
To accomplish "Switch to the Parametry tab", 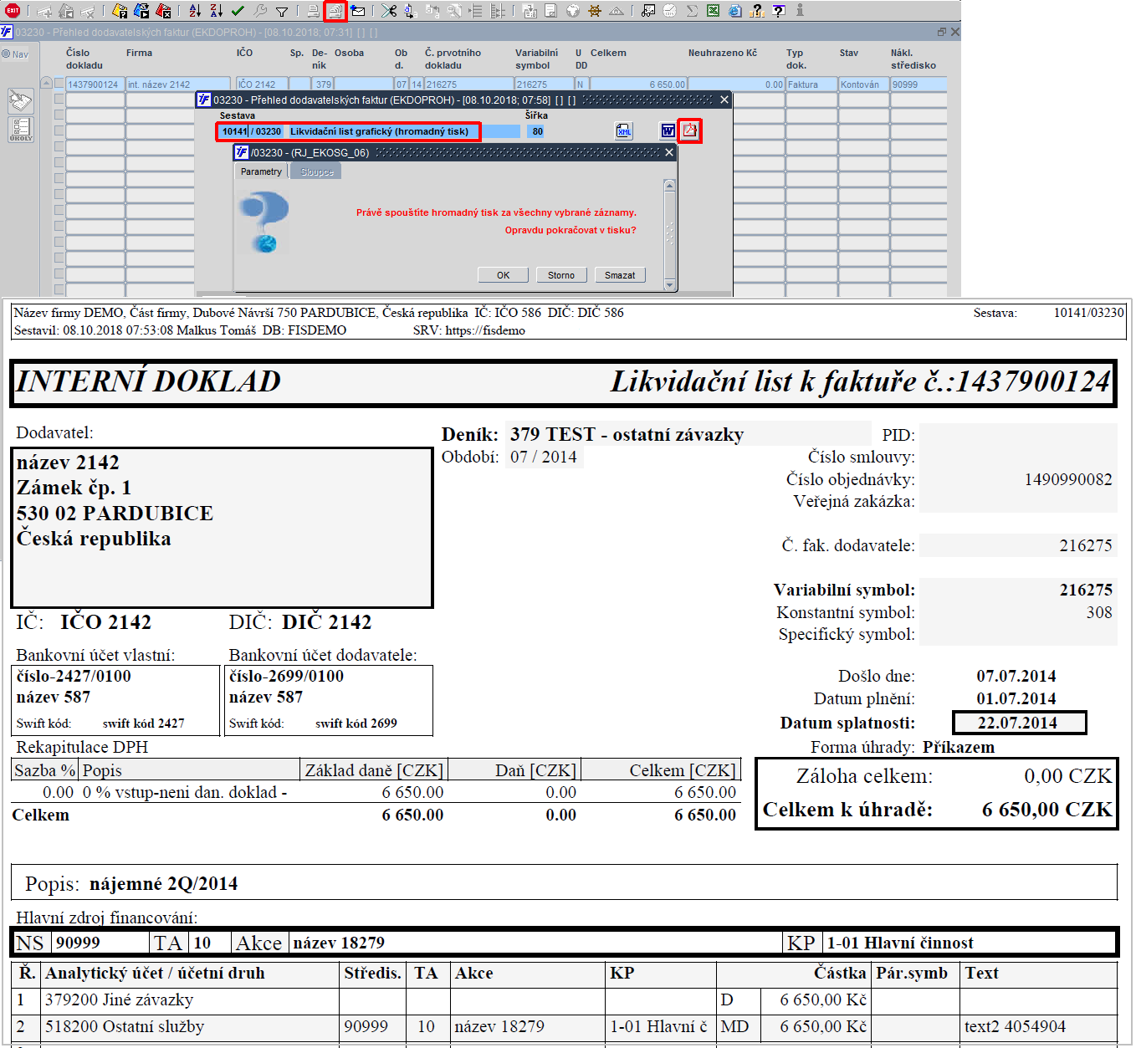I will click(262, 171).
